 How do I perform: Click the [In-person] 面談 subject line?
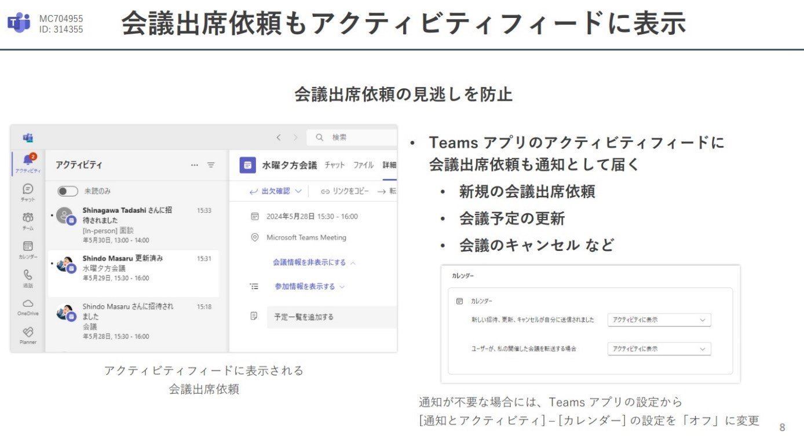point(107,230)
